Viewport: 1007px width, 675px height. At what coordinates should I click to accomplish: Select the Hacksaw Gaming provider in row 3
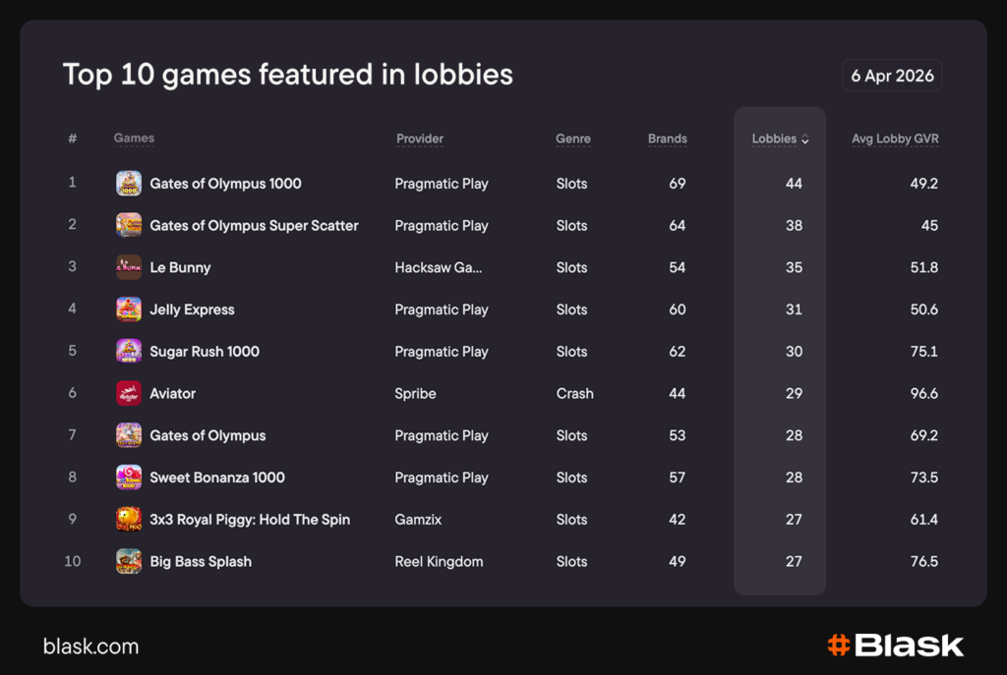click(x=439, y=267)
